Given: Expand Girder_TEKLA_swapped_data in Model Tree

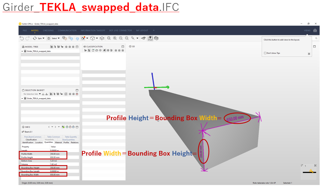Looking at the screenshot, I should [22, 51].
